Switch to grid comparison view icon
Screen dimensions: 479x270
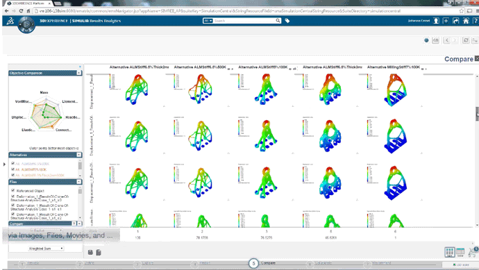coord(449,252)
